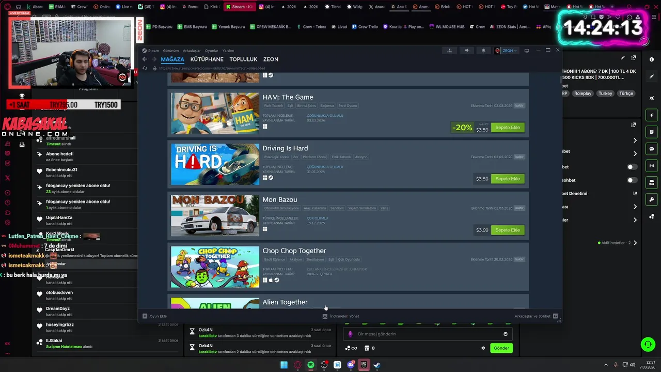The width and height of the screenshot is (661, 372).
Task: Remove Mon Bazou from wishlist
Action: (x=520, y=208)
